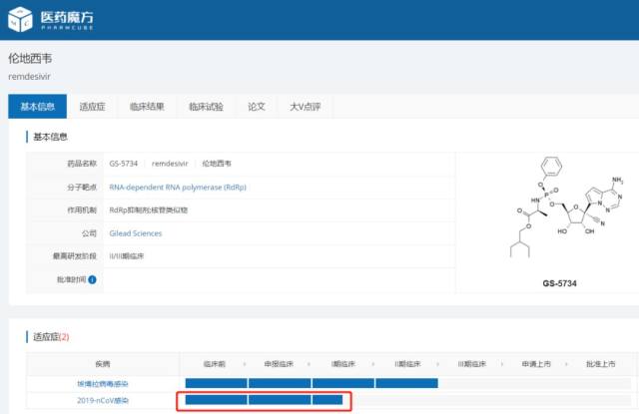Click the 批准上市 column header
The width and height of the screenshot is (639, 414).
point(600,364)
